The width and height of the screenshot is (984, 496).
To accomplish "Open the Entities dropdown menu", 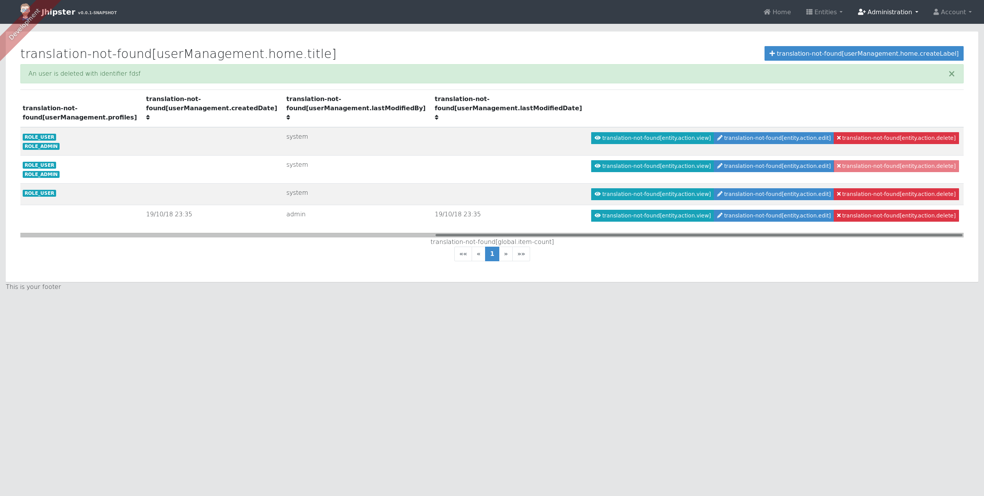I will [x=824, y=12].
